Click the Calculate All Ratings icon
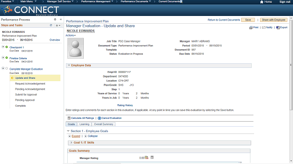This screenshot has width=293, height=164. [69, 118]
